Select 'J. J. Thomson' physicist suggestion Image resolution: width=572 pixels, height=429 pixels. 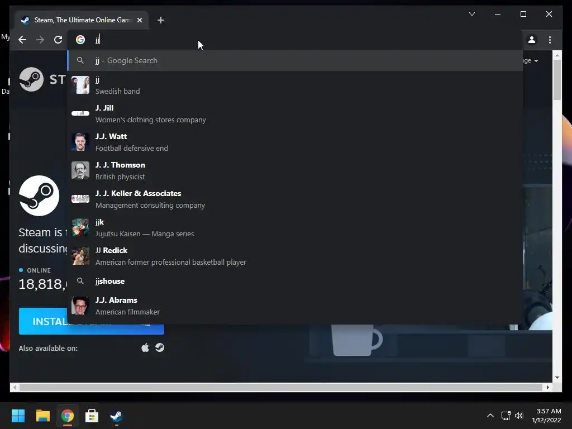click(x=295, y=171)
